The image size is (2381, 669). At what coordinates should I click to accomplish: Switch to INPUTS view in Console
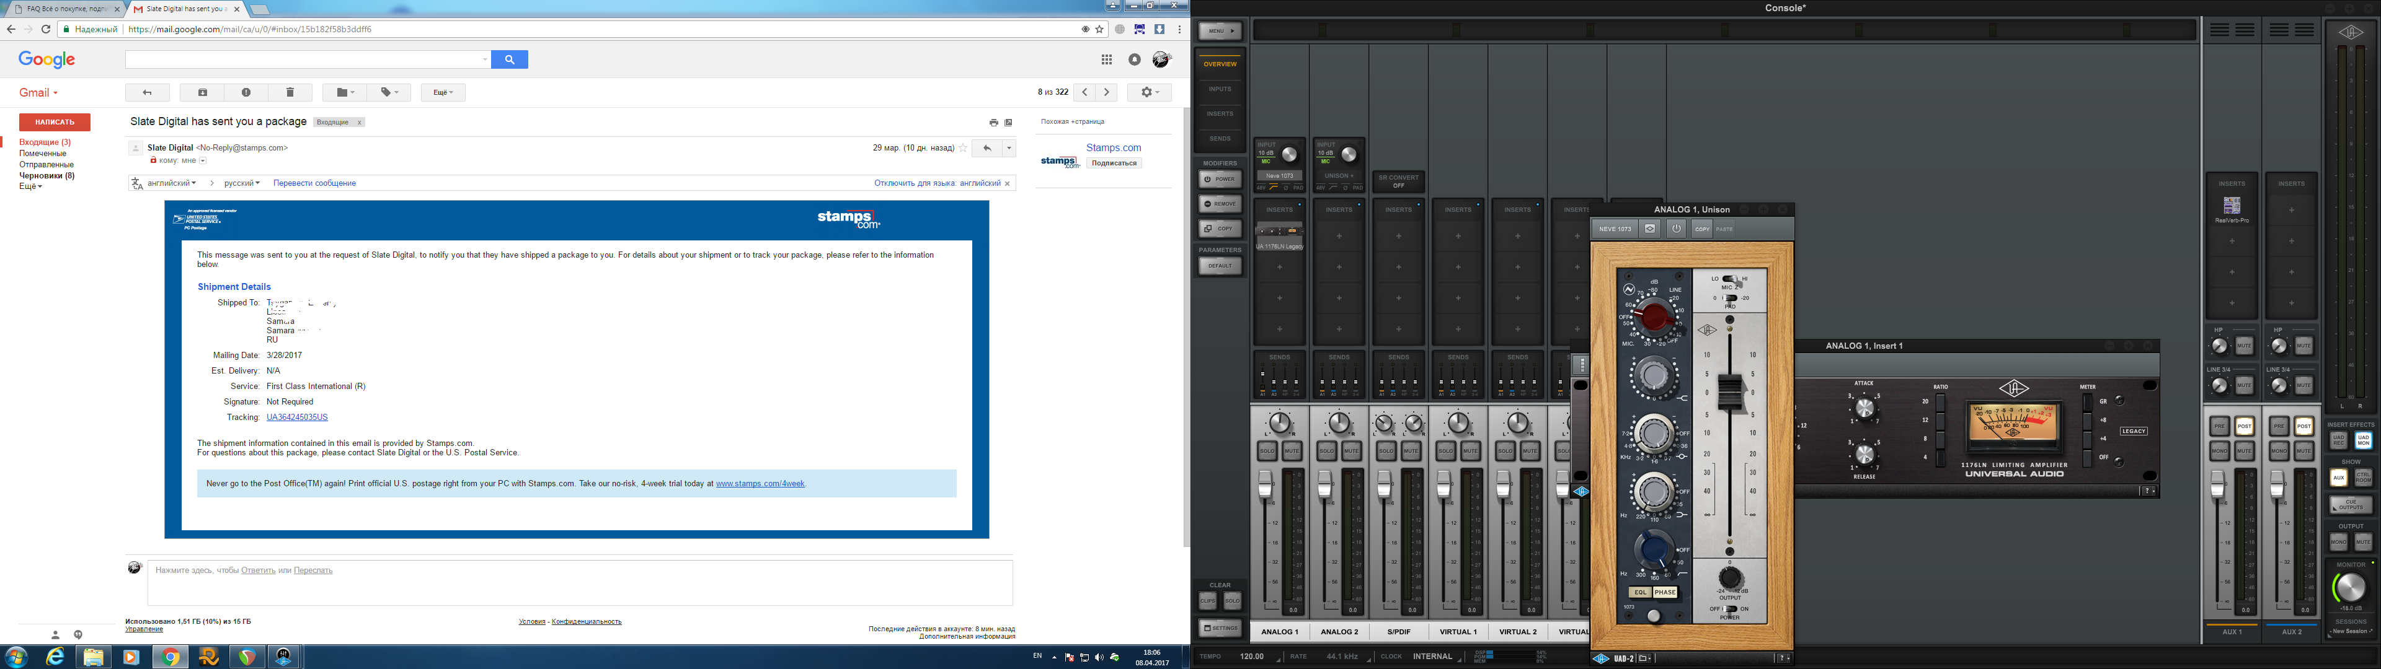1219,90
